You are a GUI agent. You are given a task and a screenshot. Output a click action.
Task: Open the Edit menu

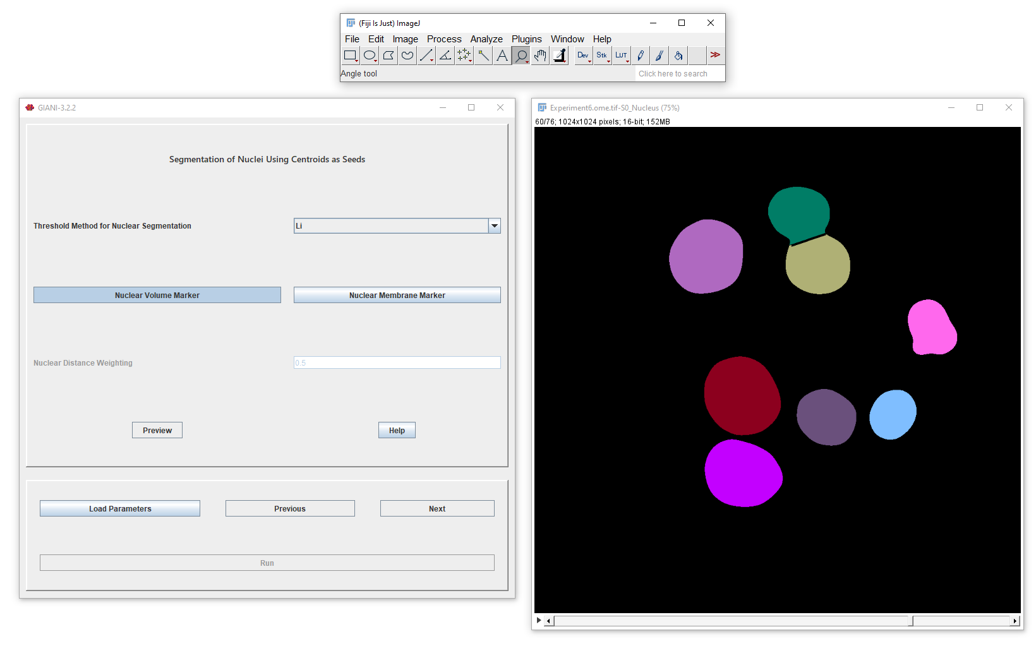(376, 39)
